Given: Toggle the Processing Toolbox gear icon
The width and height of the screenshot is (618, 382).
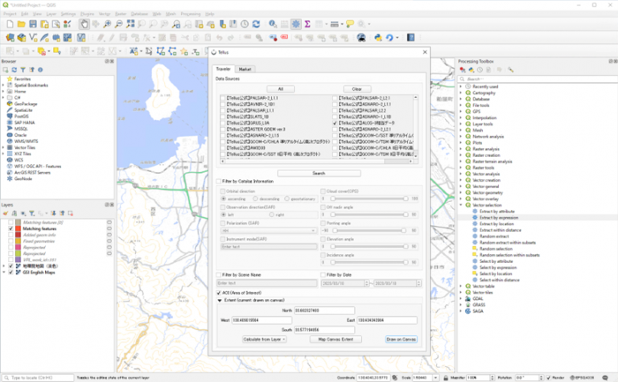Looking at the screenshot, I should tap(295, 24).
